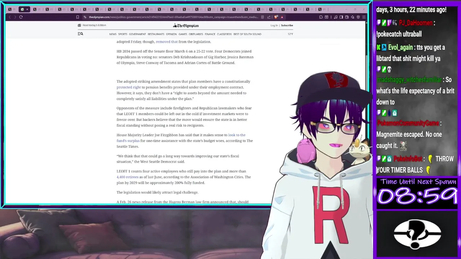Click the 'THROW YOUR TIMER BALLS' chat message

[x=415, y=164]
